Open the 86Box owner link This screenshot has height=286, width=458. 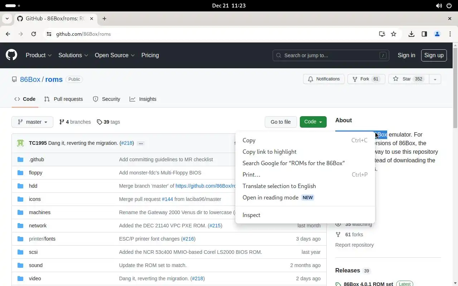pyautogui.click(x=30, y=79)
